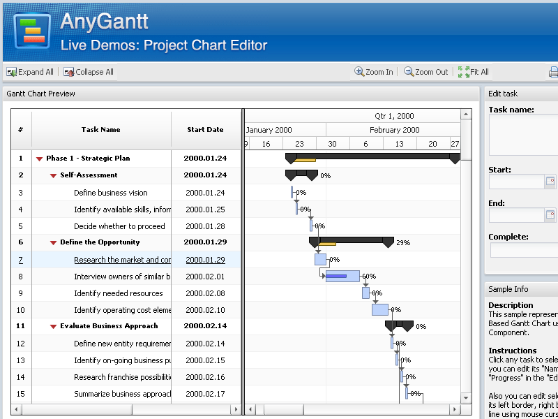Click the Expand All toolbar button
Screen dimensions: 558x419
click(30, 72)
